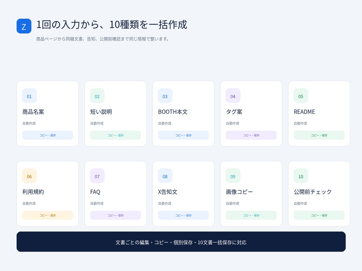This screenshot has height=271, width=362.
Task: Select the 公開前チェック card title
Action: [x=313, y=192]
